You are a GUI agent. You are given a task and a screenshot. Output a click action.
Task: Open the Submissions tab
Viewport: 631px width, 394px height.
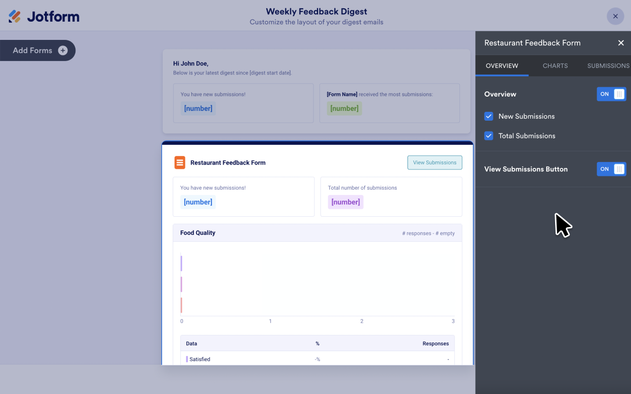click(608, 66)
